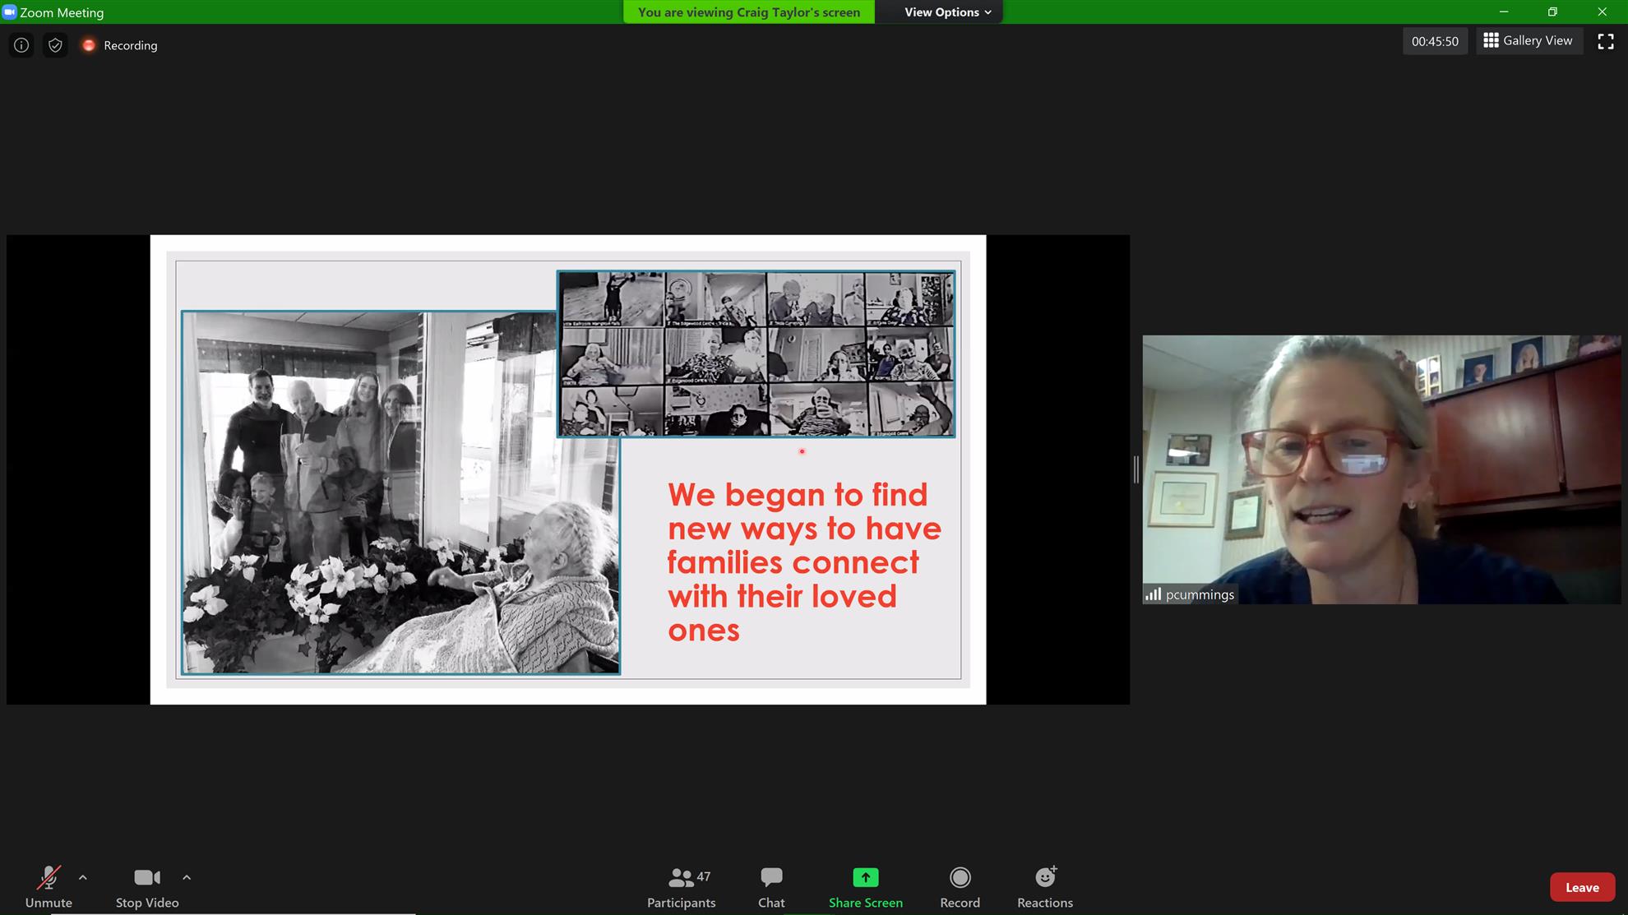Open the View Options dropdown
The image size is (1628, 915).
(x=947, y=12)
